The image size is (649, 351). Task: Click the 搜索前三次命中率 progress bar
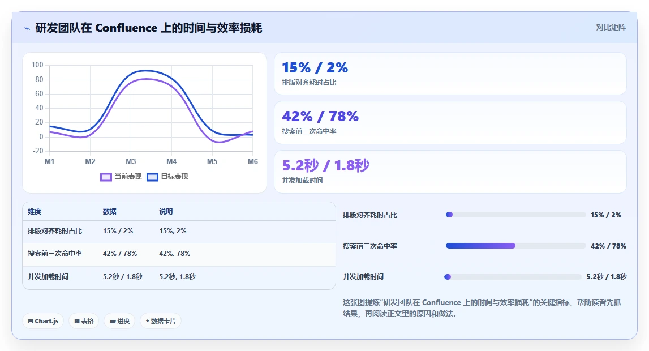click(x=515, y=246)
